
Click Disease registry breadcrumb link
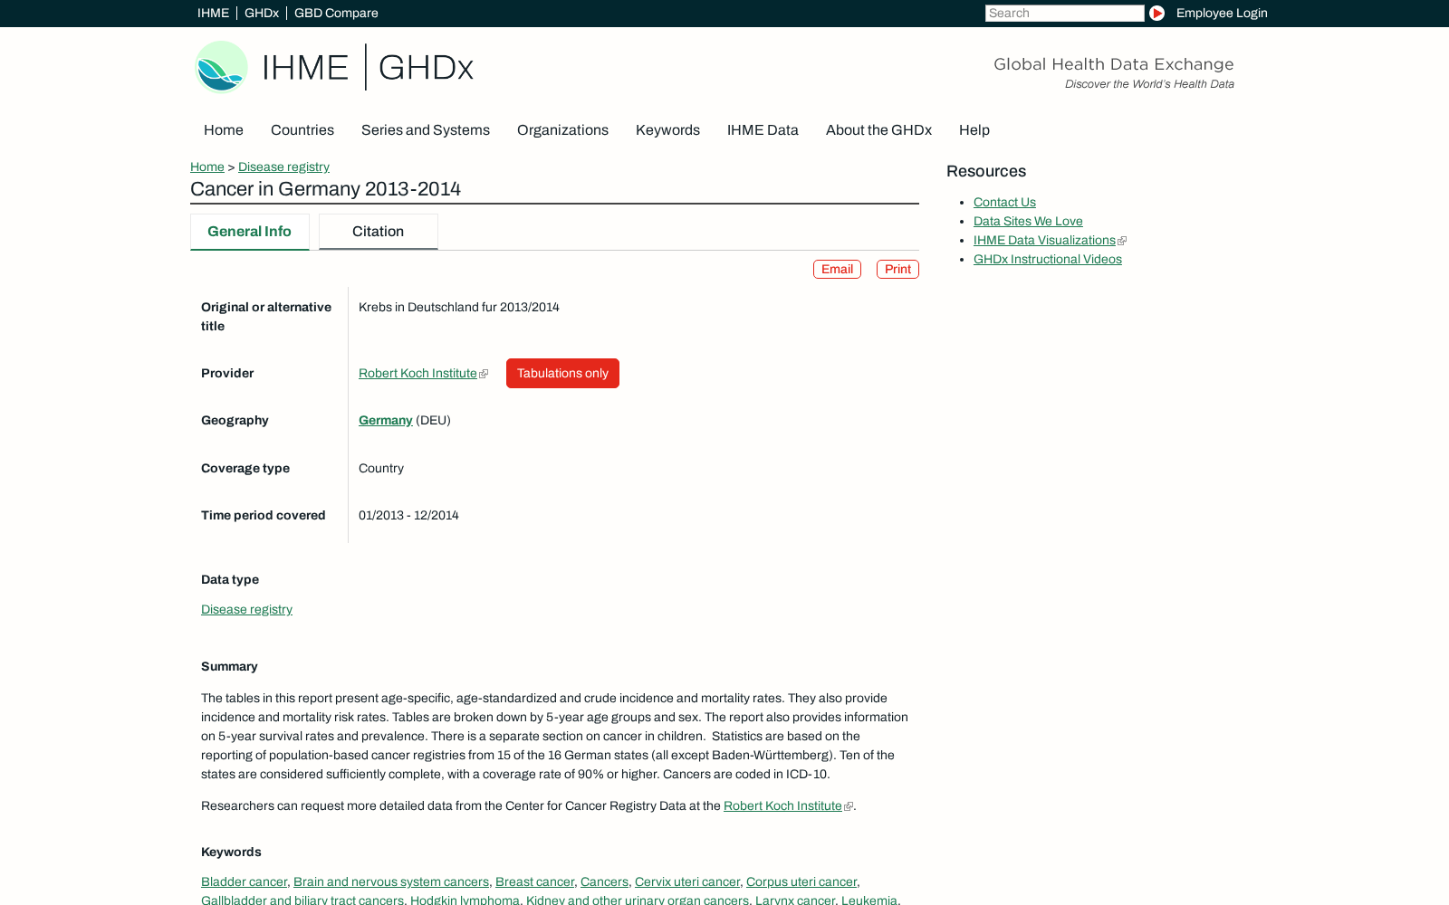coord(283,167)
